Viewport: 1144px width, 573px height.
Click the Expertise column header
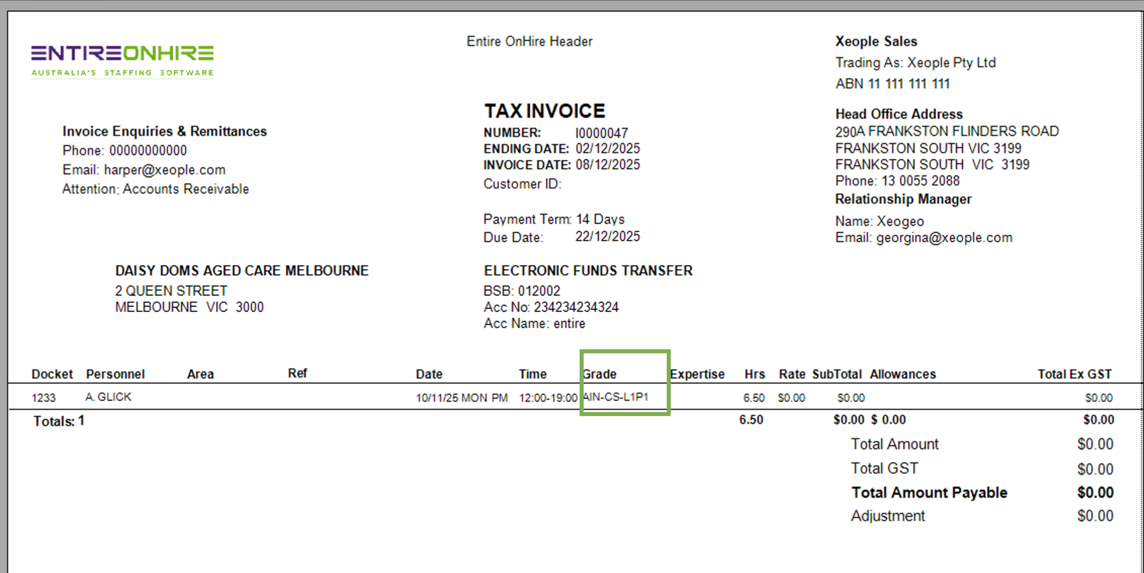(697, 374)
